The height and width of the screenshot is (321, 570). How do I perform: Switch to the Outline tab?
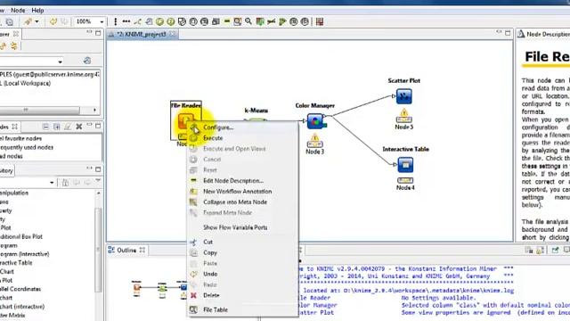tap(126, 250)
